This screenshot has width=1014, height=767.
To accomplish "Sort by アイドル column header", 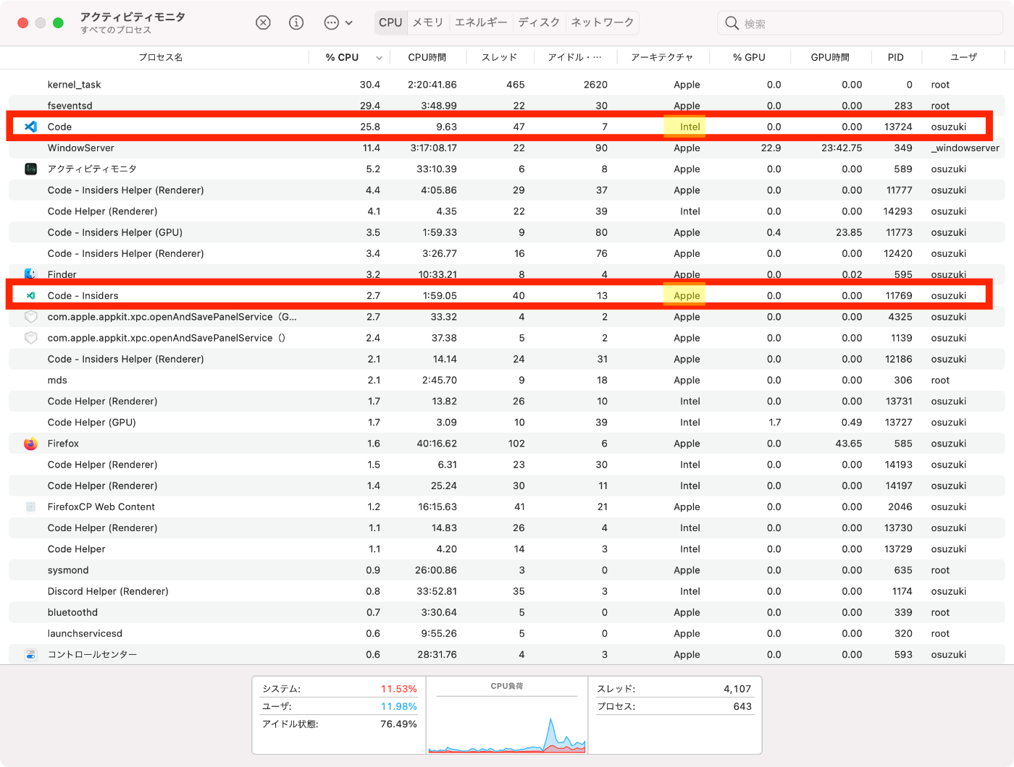I will click(574, 57).
